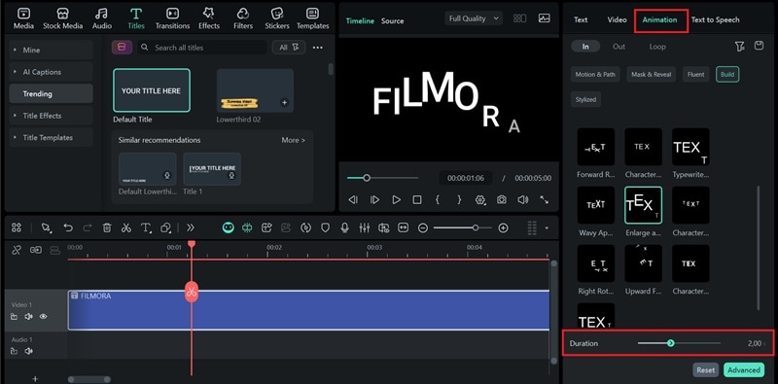Click the shield marker icon in toolbar
This screenshot has height=384, width=778.
pyautogui.click(x=325, y=227)
